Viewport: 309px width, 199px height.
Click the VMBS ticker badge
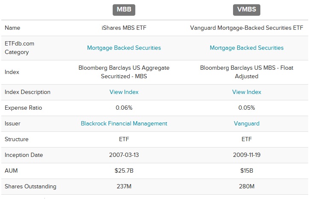click(x=247, y=10)
